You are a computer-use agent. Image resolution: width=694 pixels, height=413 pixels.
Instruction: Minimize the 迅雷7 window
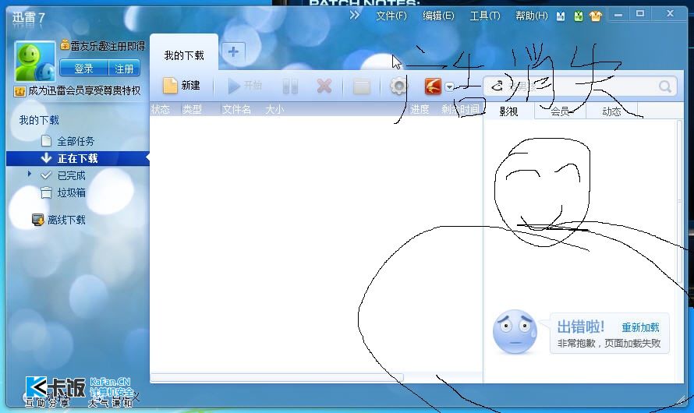tap(618, 15)
